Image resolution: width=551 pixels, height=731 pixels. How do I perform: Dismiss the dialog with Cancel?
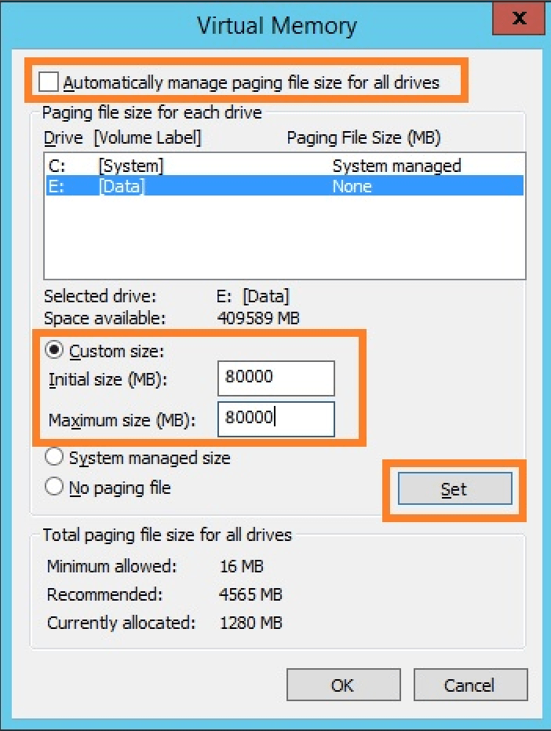tap(469, 685)
